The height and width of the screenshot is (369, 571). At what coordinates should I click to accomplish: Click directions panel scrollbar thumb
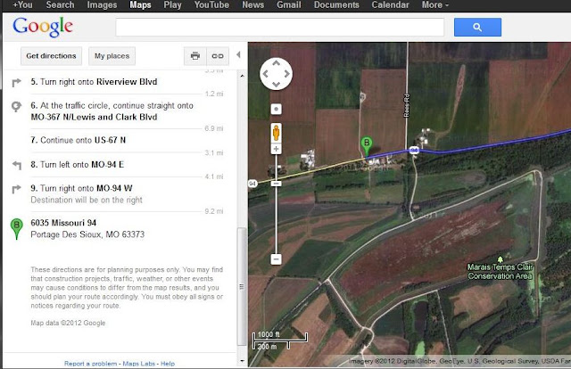pyautogui.click(x=242, y=286)
